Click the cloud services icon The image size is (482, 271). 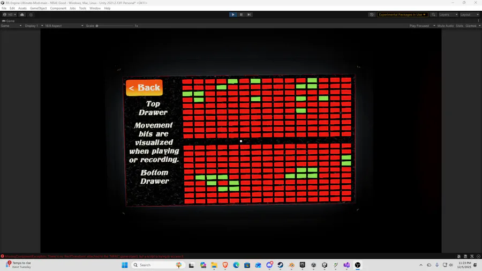pos(22,14)
